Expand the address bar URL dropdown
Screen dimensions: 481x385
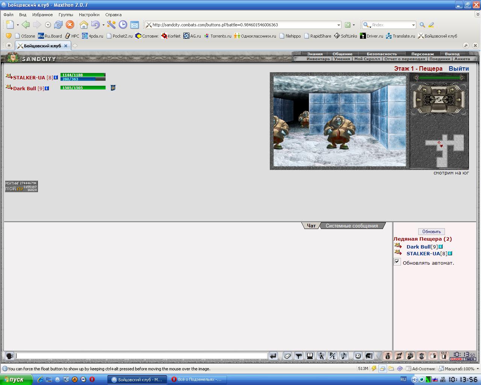(339, 25)
